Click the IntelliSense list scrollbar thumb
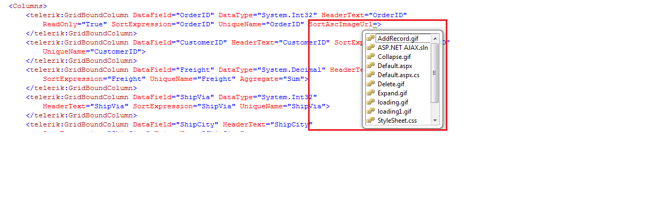The height and width of the screenshot is (209, 652). tap(435, 73)
